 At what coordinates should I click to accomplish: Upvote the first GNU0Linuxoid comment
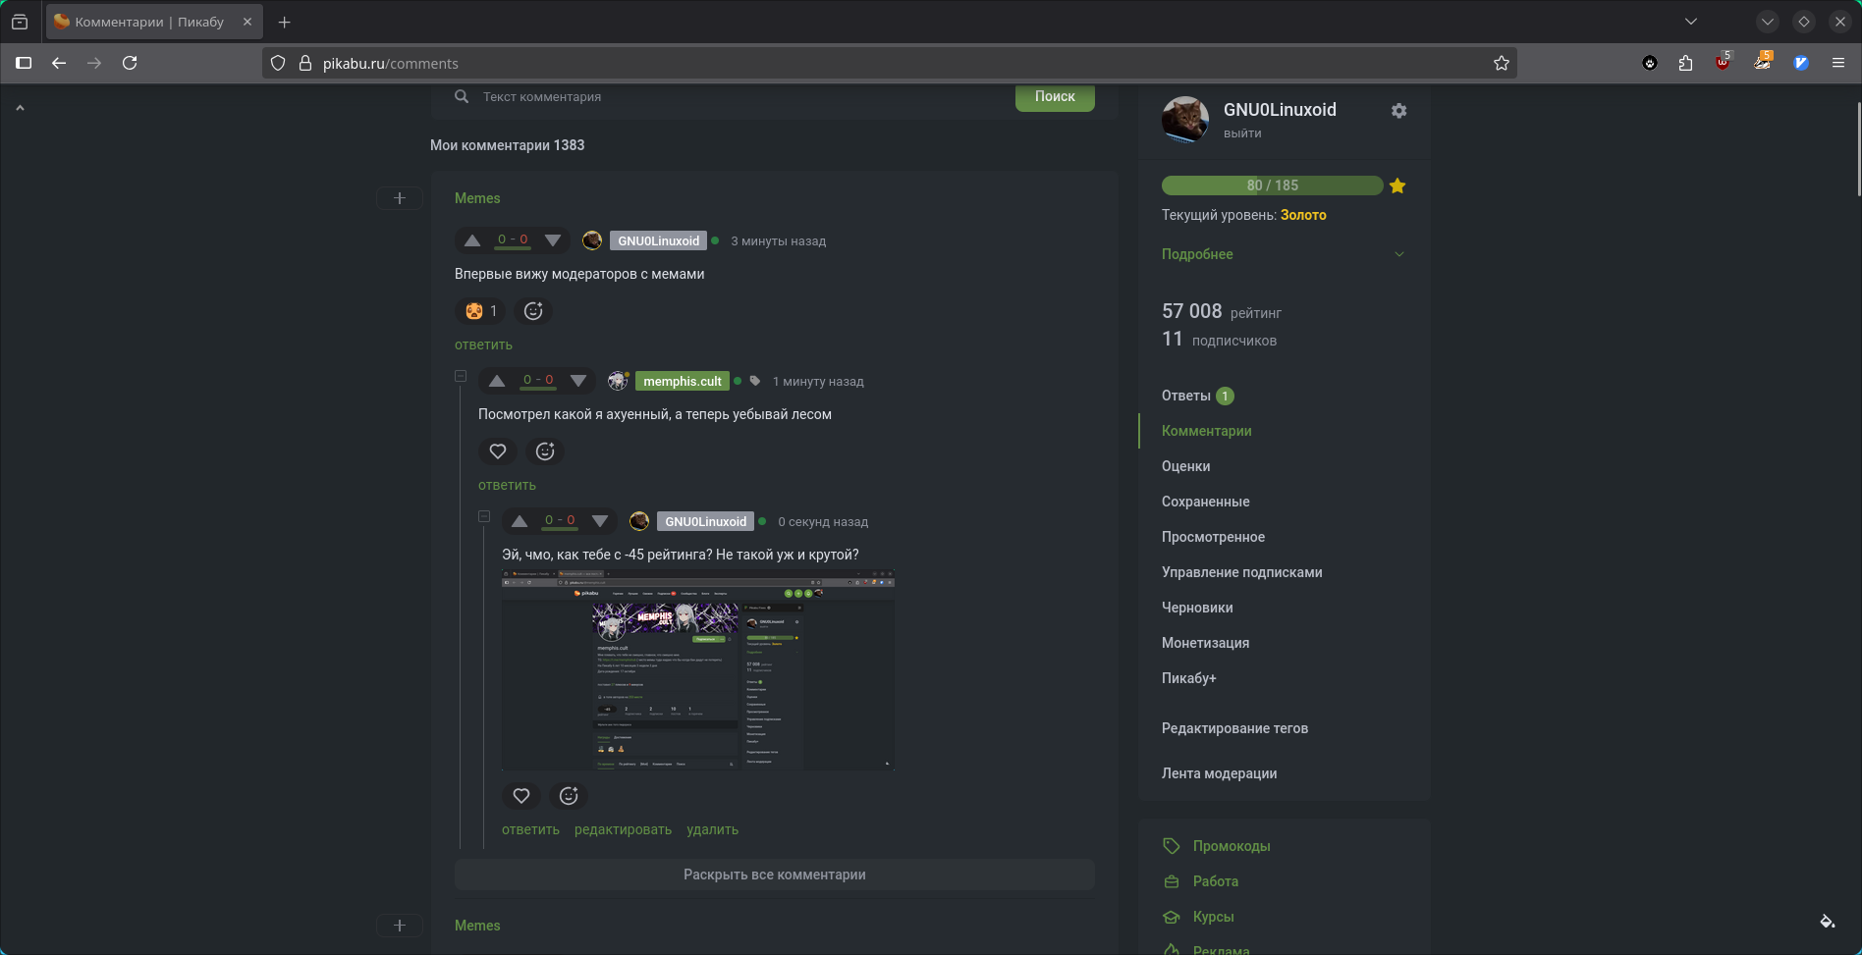(x=472, y=240)
